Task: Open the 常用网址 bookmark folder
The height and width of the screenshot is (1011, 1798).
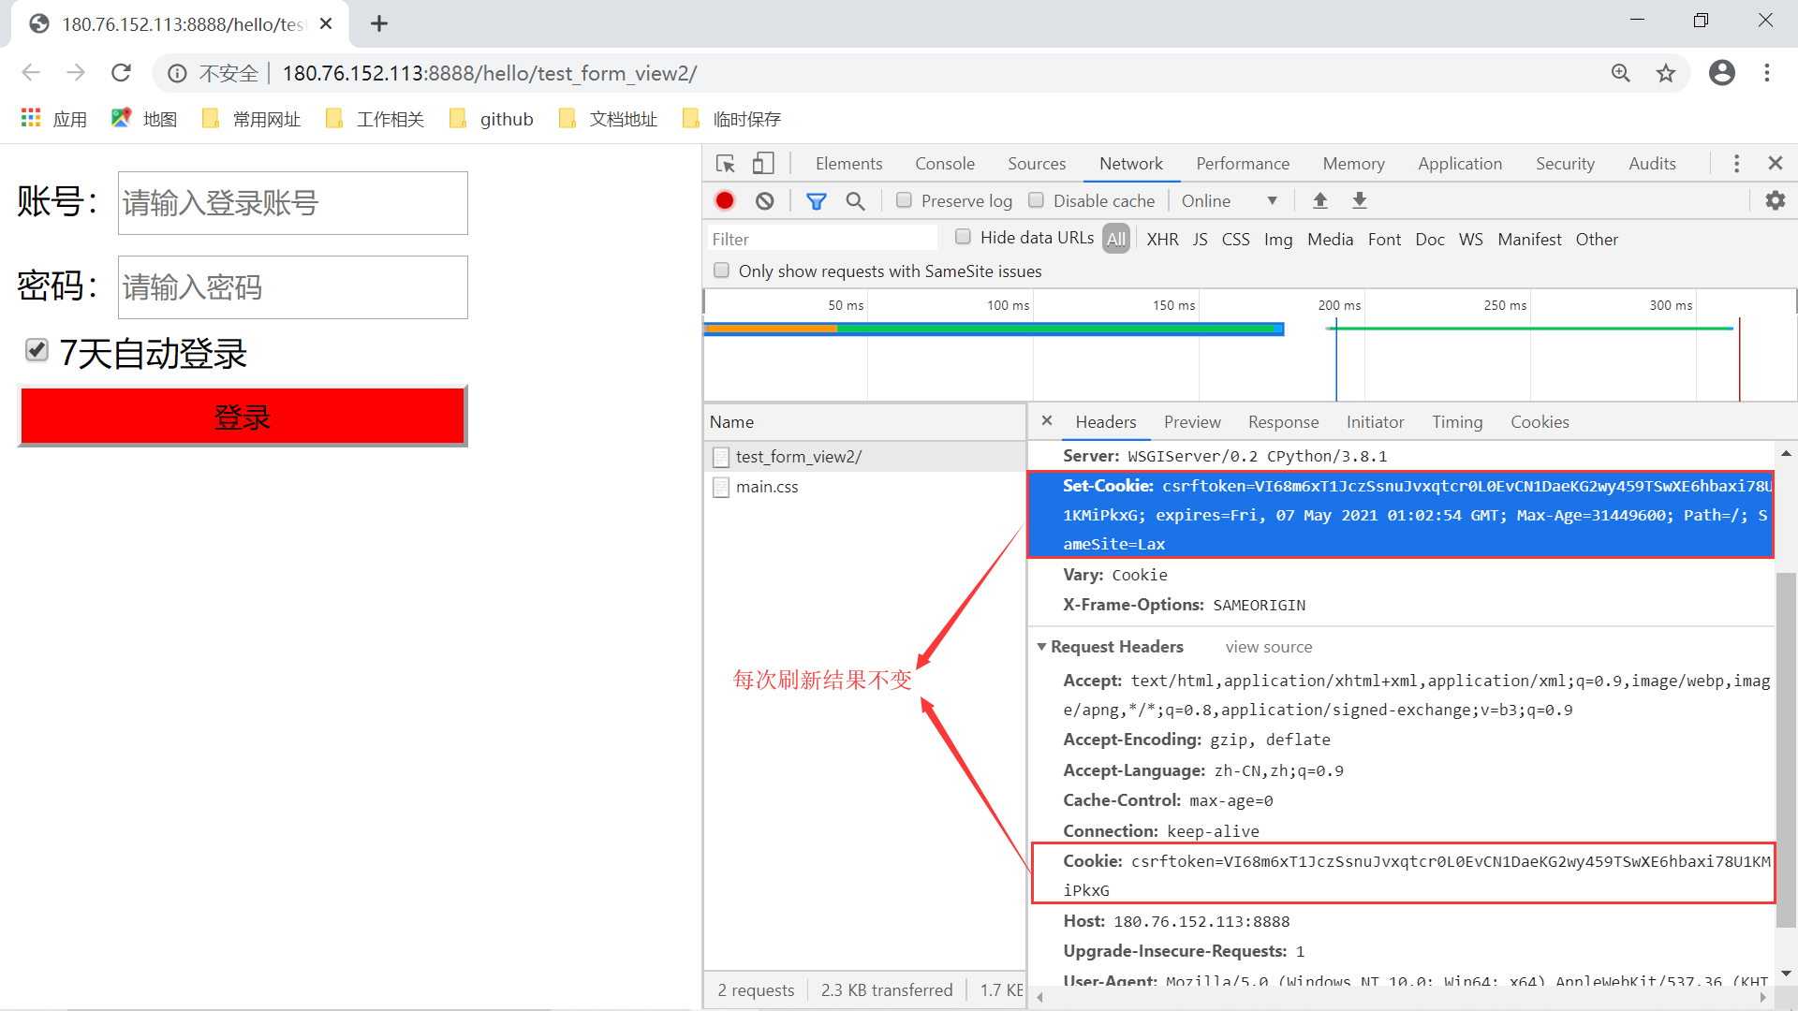Action: tap(251, 119)
